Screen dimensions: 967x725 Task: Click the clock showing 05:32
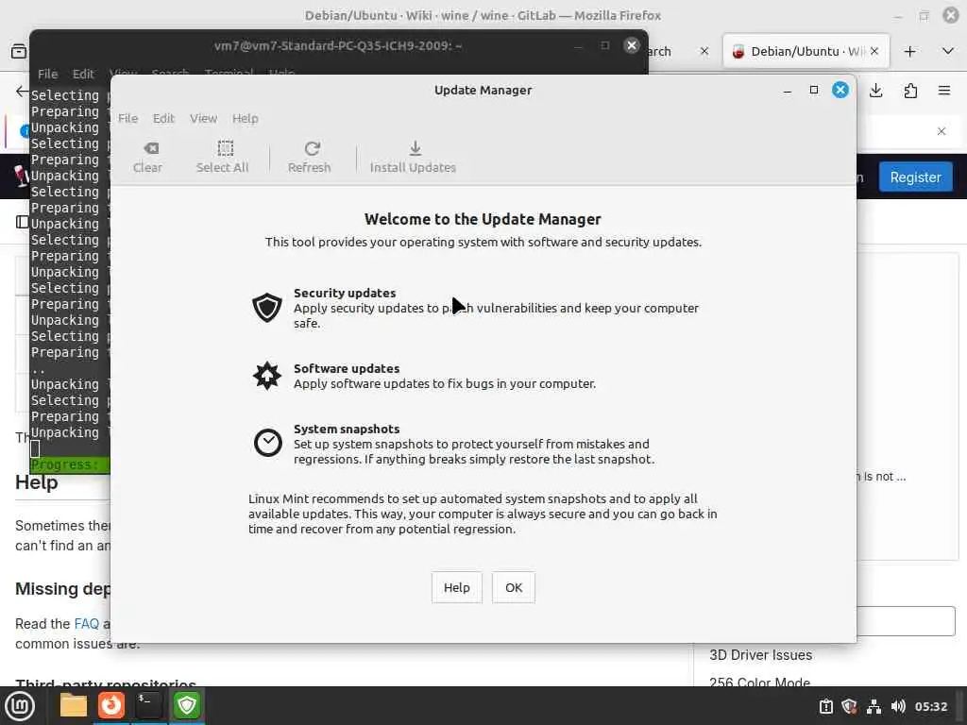pos(930,706)
